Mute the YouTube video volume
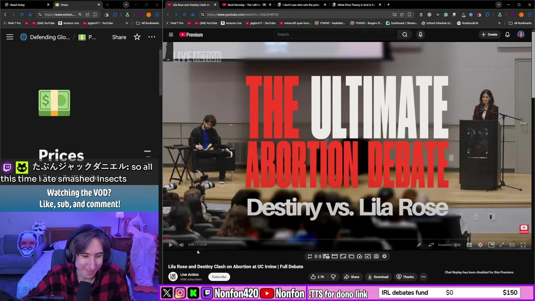Viewport: 535px width, 301px height. click(181, 245)
